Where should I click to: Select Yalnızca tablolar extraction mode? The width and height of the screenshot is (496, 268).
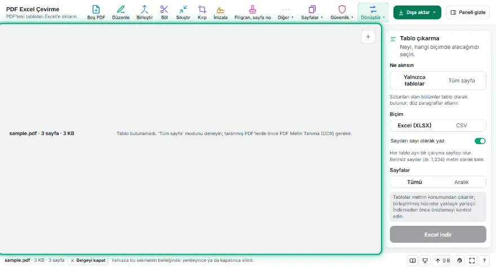[x=414, y=81]
